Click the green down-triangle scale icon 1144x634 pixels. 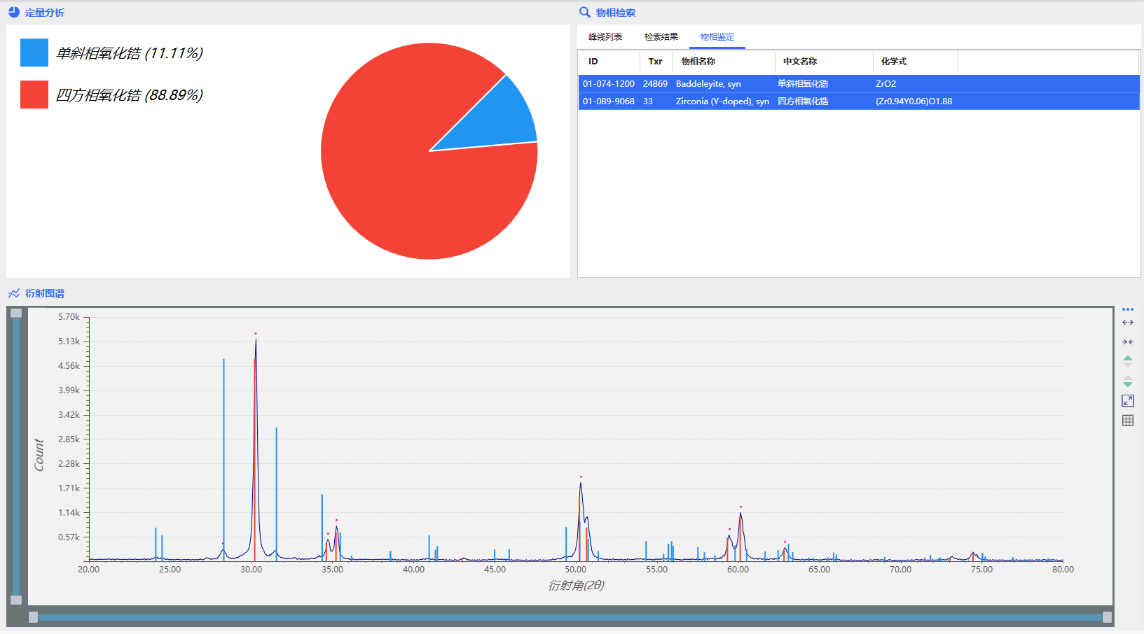click(1127, 381)
